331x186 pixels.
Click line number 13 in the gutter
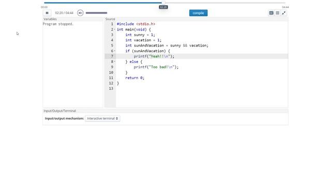click(x=111, y=88)
